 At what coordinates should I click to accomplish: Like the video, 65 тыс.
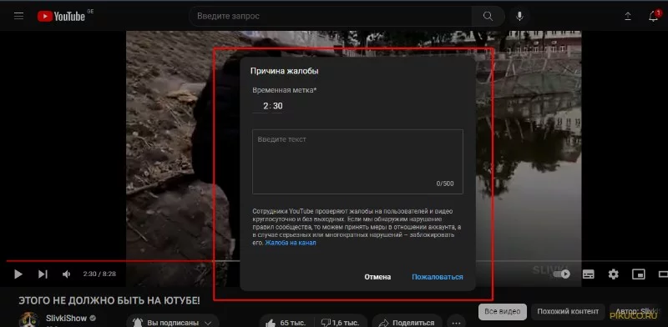(286, 322)
